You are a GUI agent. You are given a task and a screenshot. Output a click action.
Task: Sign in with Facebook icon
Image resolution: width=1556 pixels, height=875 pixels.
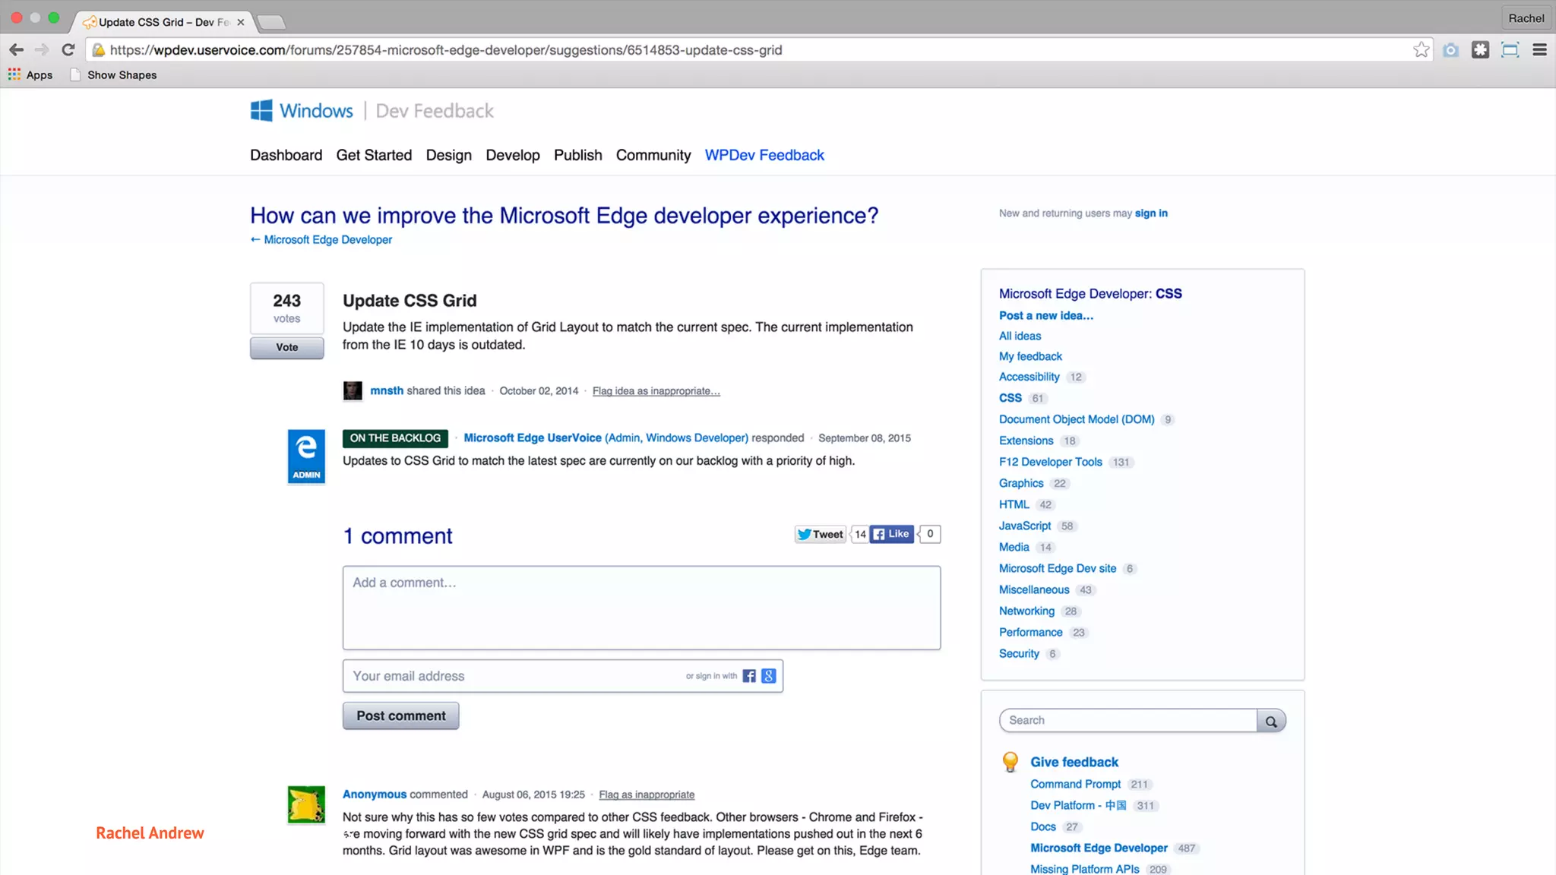point(749,676)
